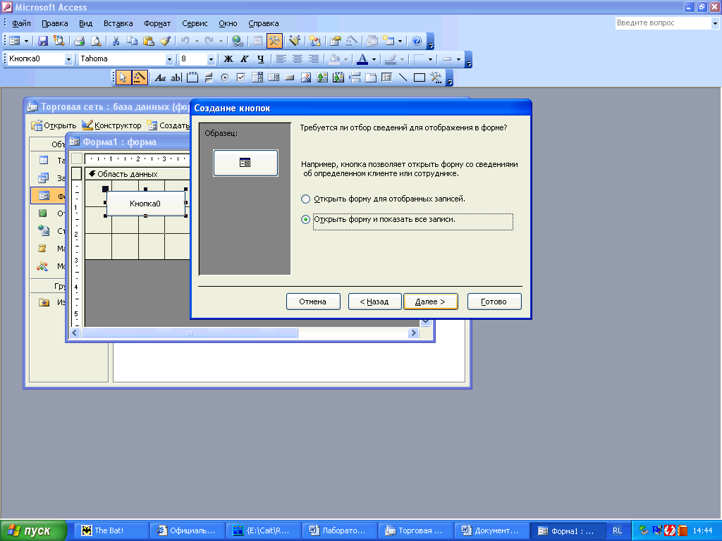
Task: Expand the font color dropdown arrow
Action: [374, 59]
